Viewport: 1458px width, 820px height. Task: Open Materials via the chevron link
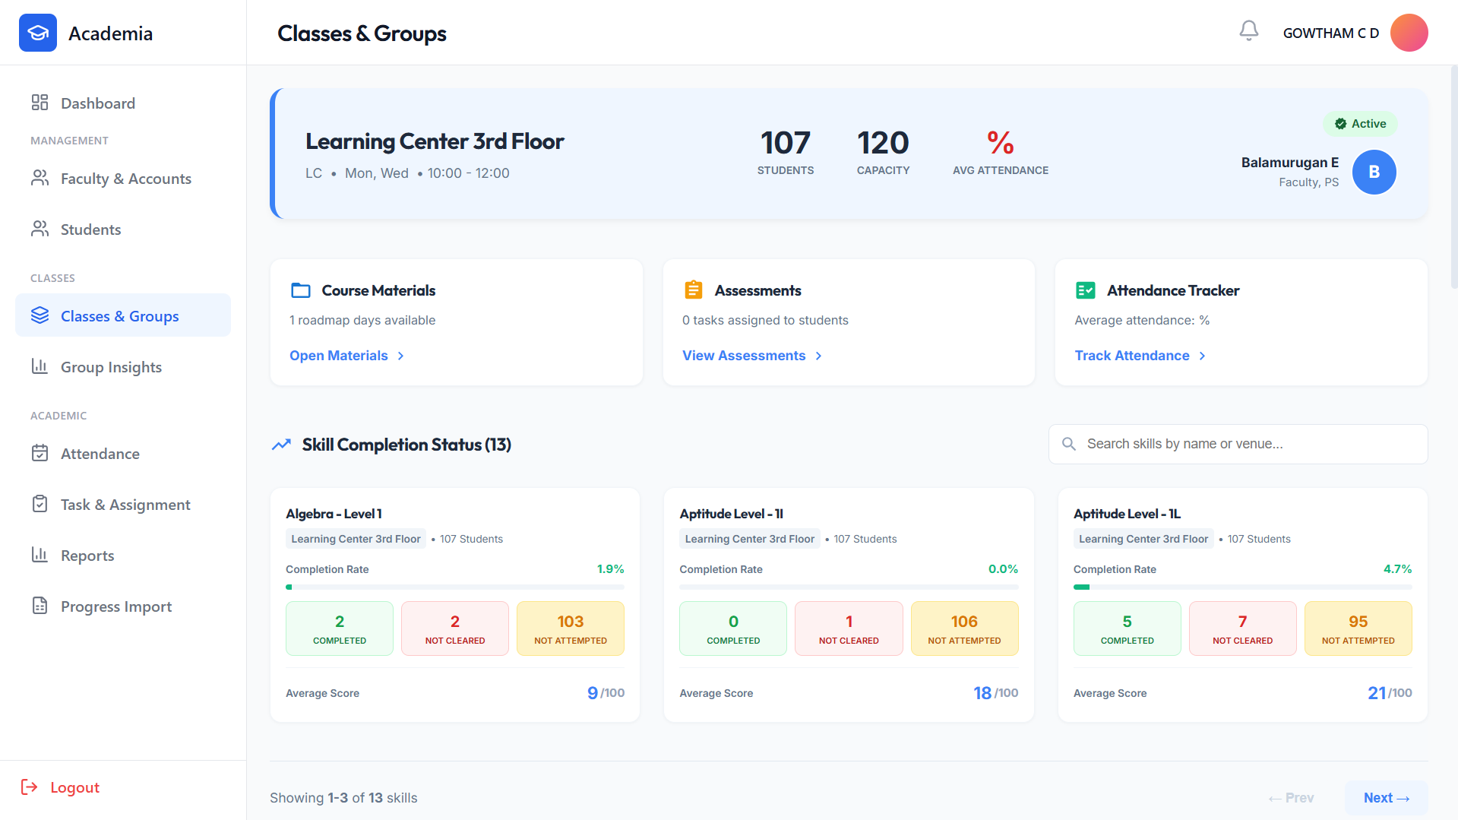click(x=346, y=356)
